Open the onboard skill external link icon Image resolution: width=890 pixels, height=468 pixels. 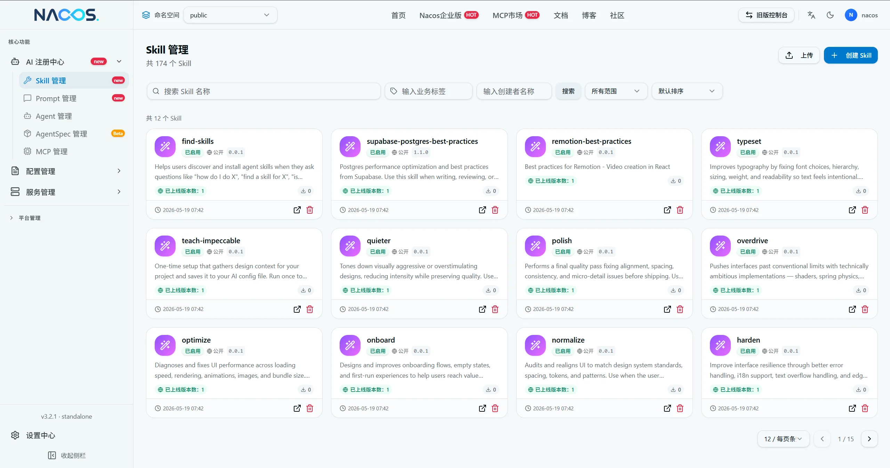click(482, 408)
